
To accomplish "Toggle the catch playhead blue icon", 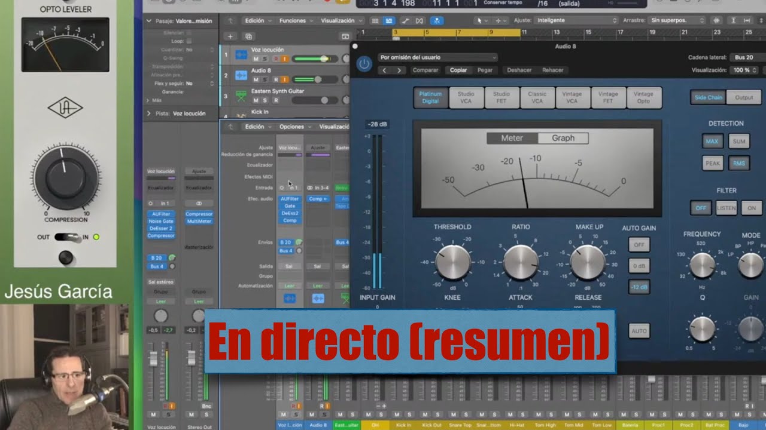I will [437, 20].
